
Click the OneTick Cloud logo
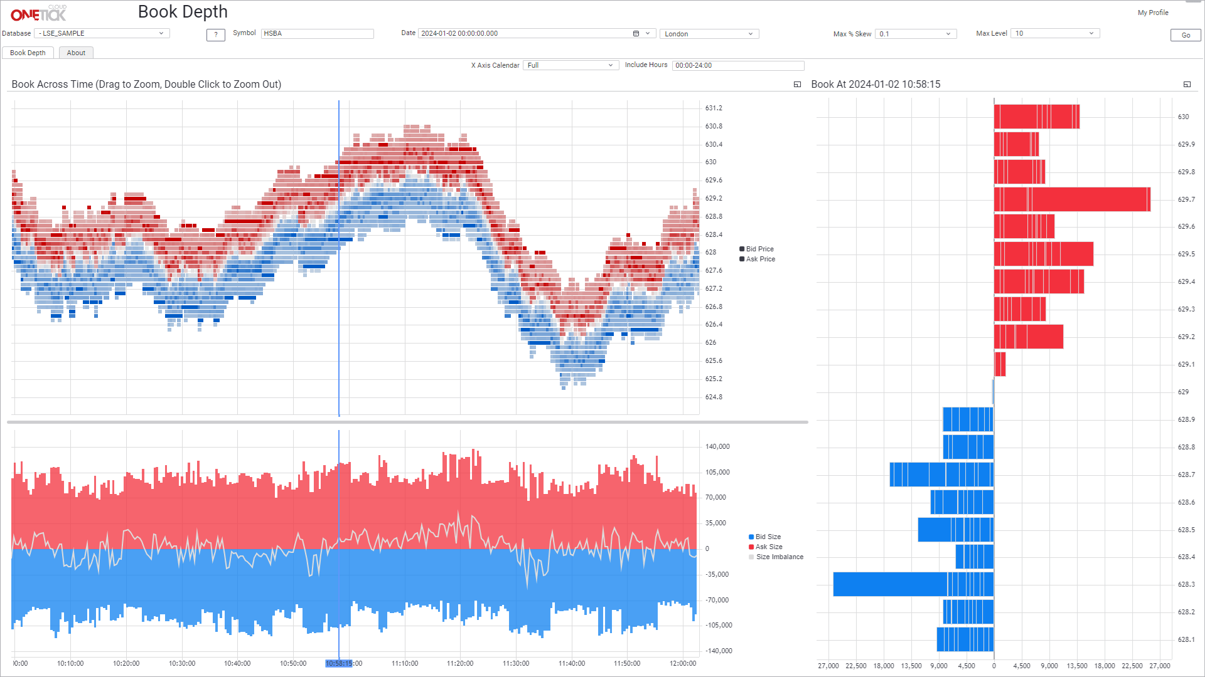[x=38, y=13]
